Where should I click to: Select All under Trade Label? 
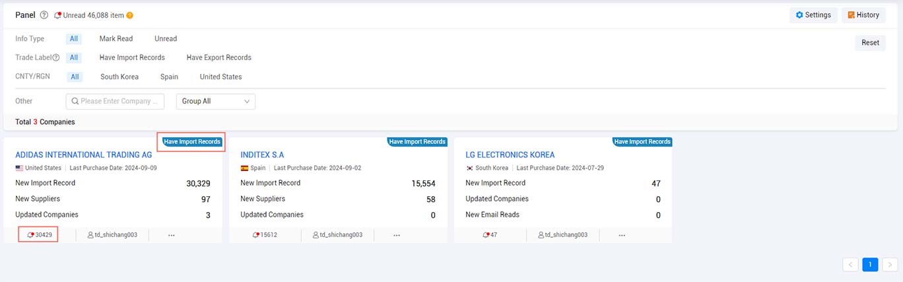coord(75,57)
